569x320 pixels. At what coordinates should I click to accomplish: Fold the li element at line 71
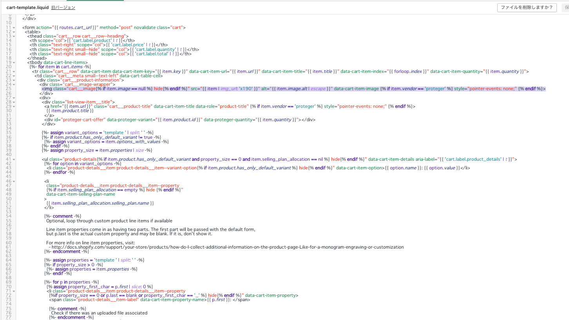pyautogui.click(x=14, y=291)
